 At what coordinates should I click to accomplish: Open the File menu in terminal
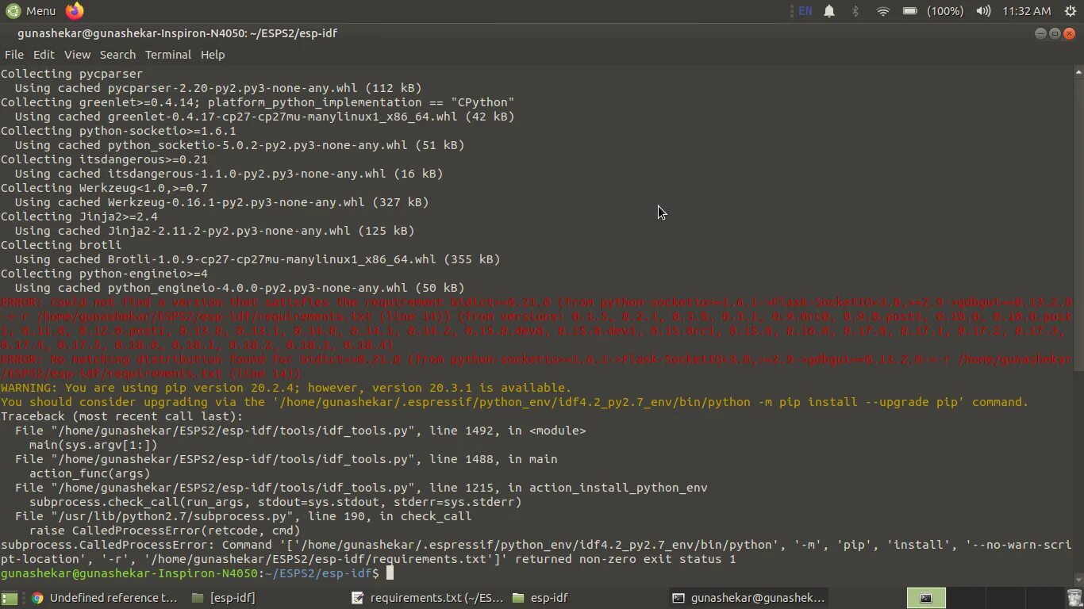[14, 55]
